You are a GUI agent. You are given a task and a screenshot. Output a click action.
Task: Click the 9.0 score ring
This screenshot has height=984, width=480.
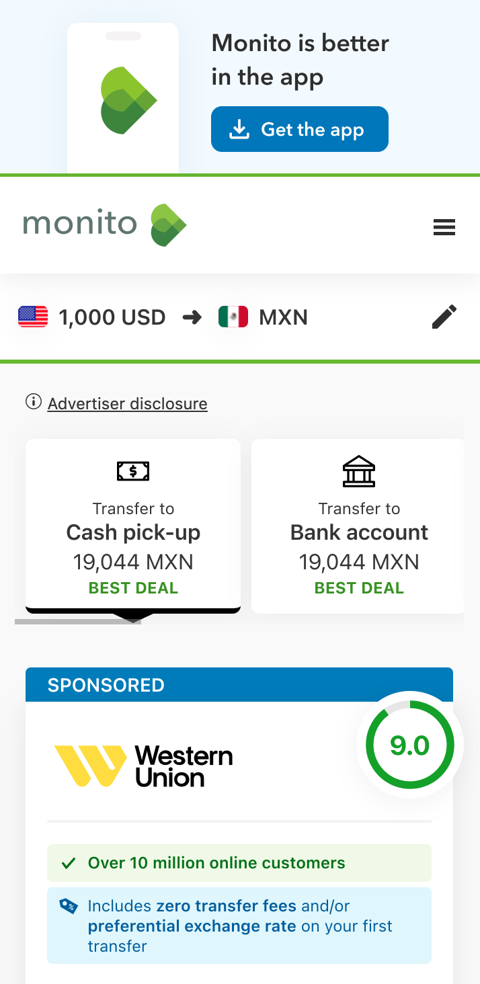tap(410, 745)
